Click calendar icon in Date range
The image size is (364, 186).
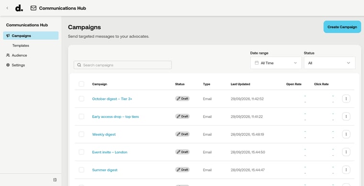coord(257,63)
